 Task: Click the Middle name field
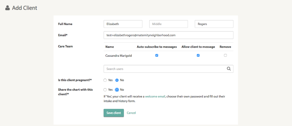(x=168, y=24)
